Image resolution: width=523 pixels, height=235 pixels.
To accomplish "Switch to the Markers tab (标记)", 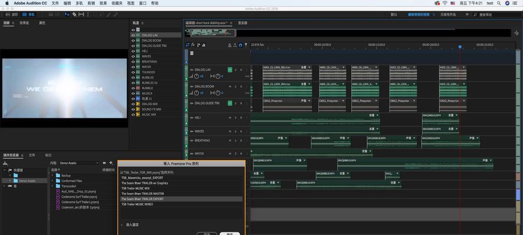I will (48, 155).
